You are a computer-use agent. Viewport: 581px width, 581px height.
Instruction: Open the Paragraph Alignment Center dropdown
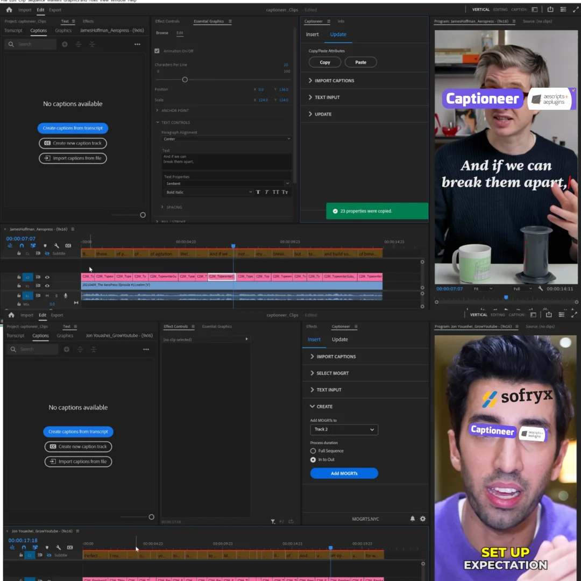pyautogui.click(x=226, y=139)
